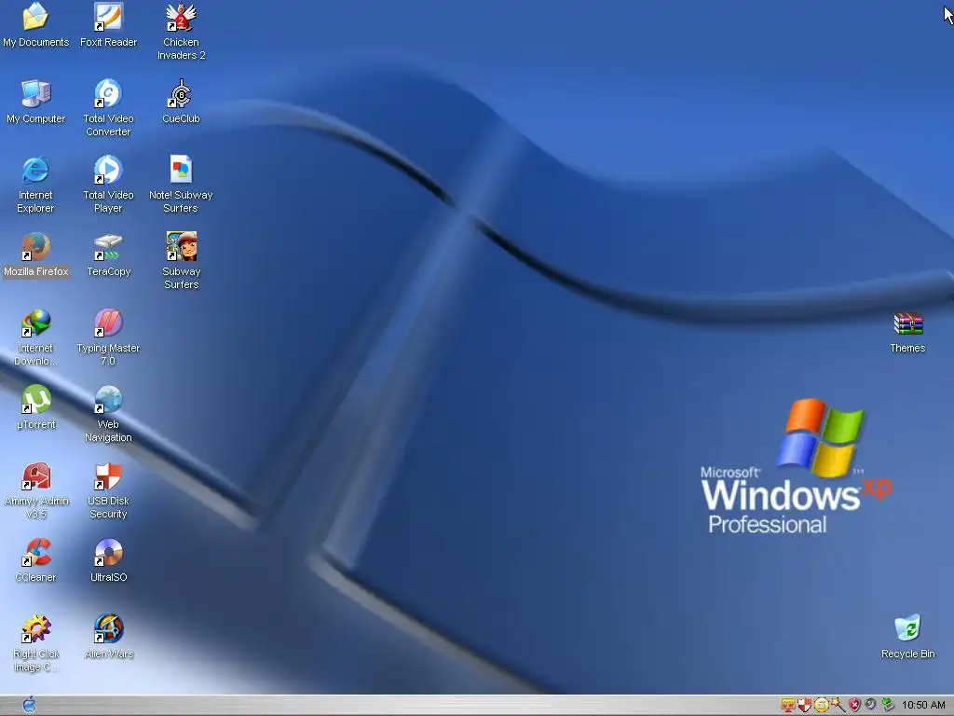
Task: Click the Safely Remove Hardware tray icon
Action: pos(888,705)
